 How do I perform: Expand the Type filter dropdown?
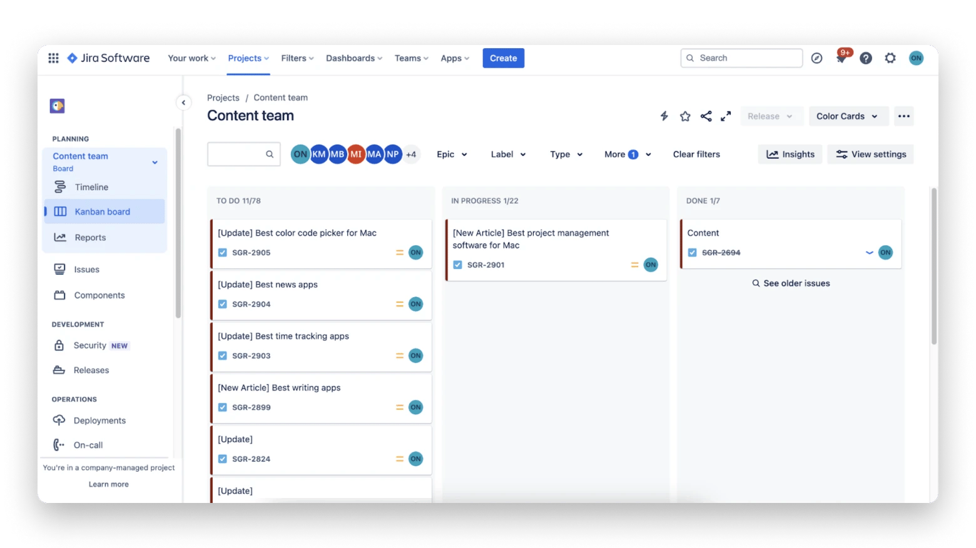[x=566, y=155]
